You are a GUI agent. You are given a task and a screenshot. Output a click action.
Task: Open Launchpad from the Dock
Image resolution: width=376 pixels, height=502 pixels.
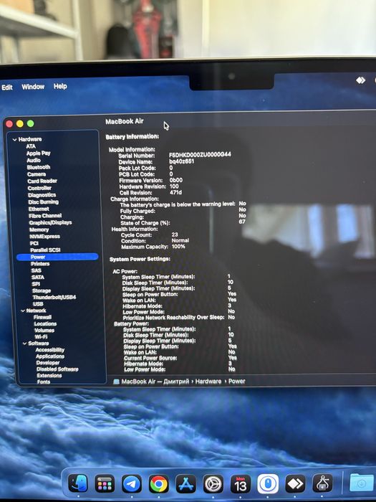tap(105, 484)
